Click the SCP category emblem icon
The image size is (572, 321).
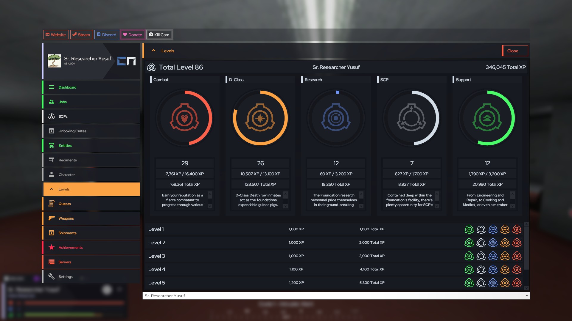[411, 117]
